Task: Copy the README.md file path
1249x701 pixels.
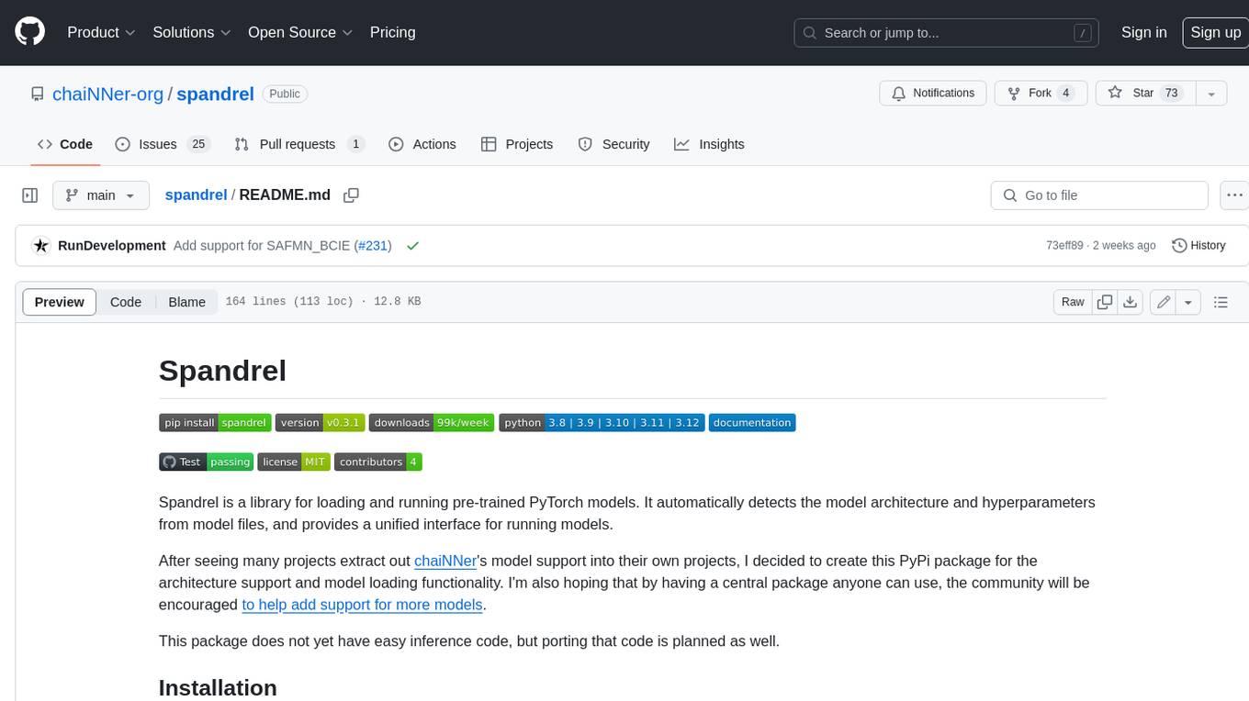Action: (x=351, y=195)
